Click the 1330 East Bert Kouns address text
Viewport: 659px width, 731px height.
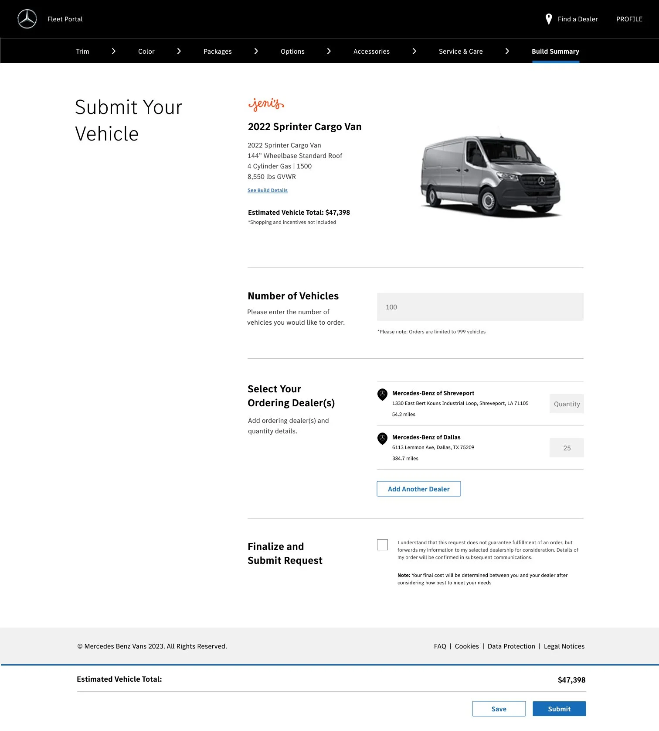coord(460,403)
